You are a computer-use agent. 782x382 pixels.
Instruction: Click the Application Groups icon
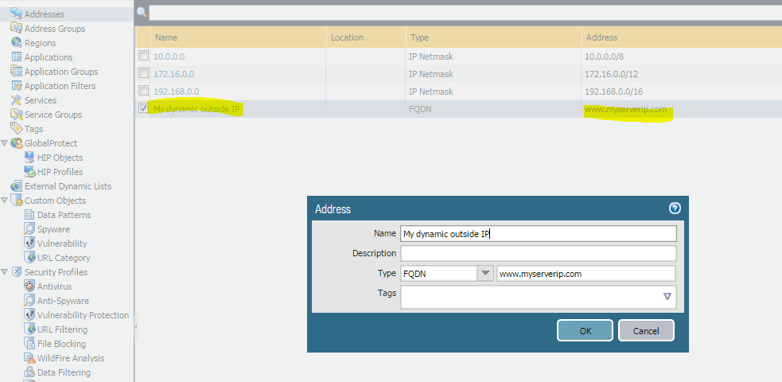point(17,72)
